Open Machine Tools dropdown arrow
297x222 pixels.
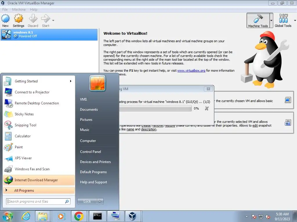(271, 21)
